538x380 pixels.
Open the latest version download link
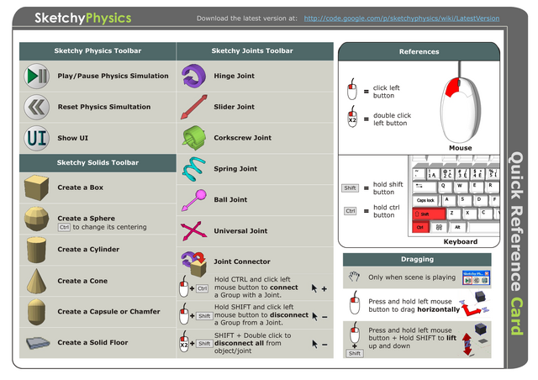tap(402, 18)
